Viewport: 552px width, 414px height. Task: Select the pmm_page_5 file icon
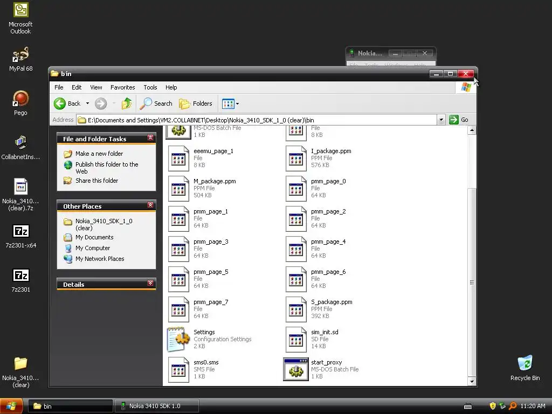(178, 280)
